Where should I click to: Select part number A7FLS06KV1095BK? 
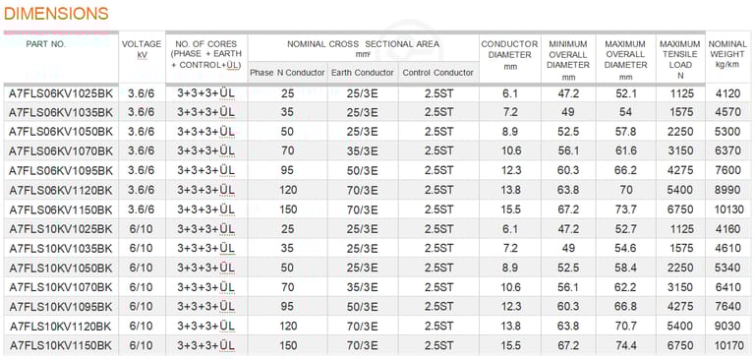[x=61, y=171]
